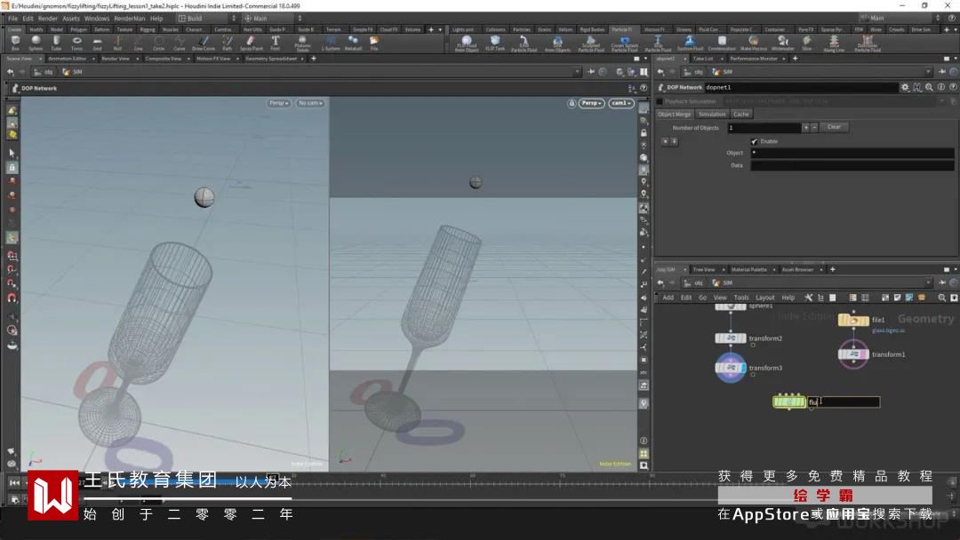
Task: Click the Whitewater shelf tool
Action: coord(783,43)
